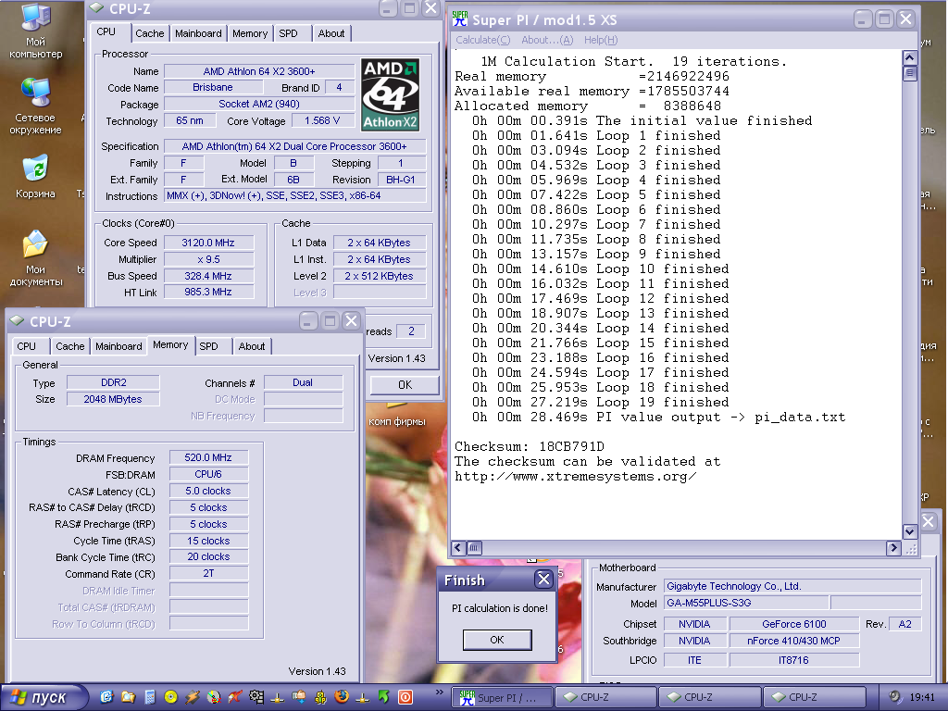Click OK in the Finish dialog
Screen dimensions: 948x711
click(x=497, y=640)
